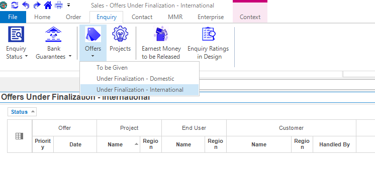This screenshot has height=196, width=375.
Task: Click the Customer Name column header
Action: click(x=259, y=144)
